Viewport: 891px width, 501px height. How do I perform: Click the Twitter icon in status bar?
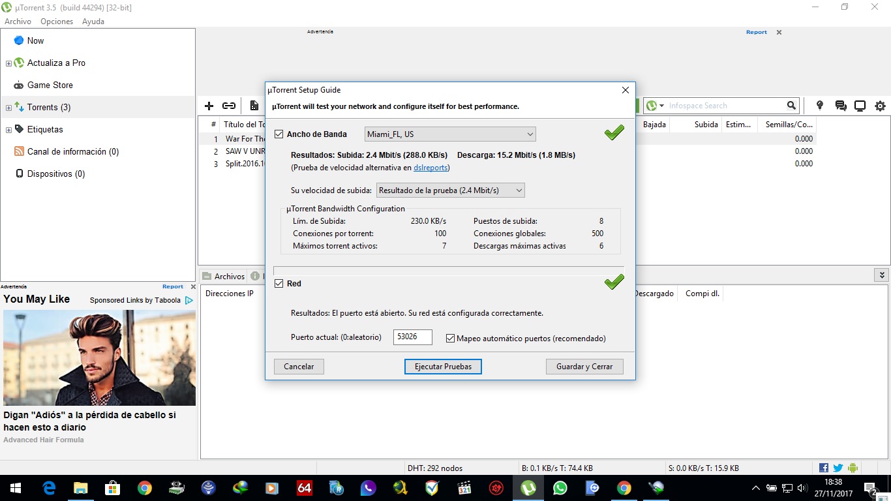click(838, 468)
